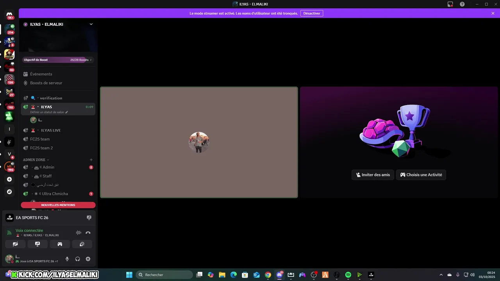
Task: Click the Désactiver streamer mode button
Action: pyautogui.click(x=312, y=13)
